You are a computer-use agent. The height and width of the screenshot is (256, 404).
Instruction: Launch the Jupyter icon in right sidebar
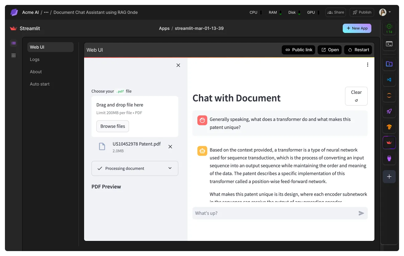(389, 95)
